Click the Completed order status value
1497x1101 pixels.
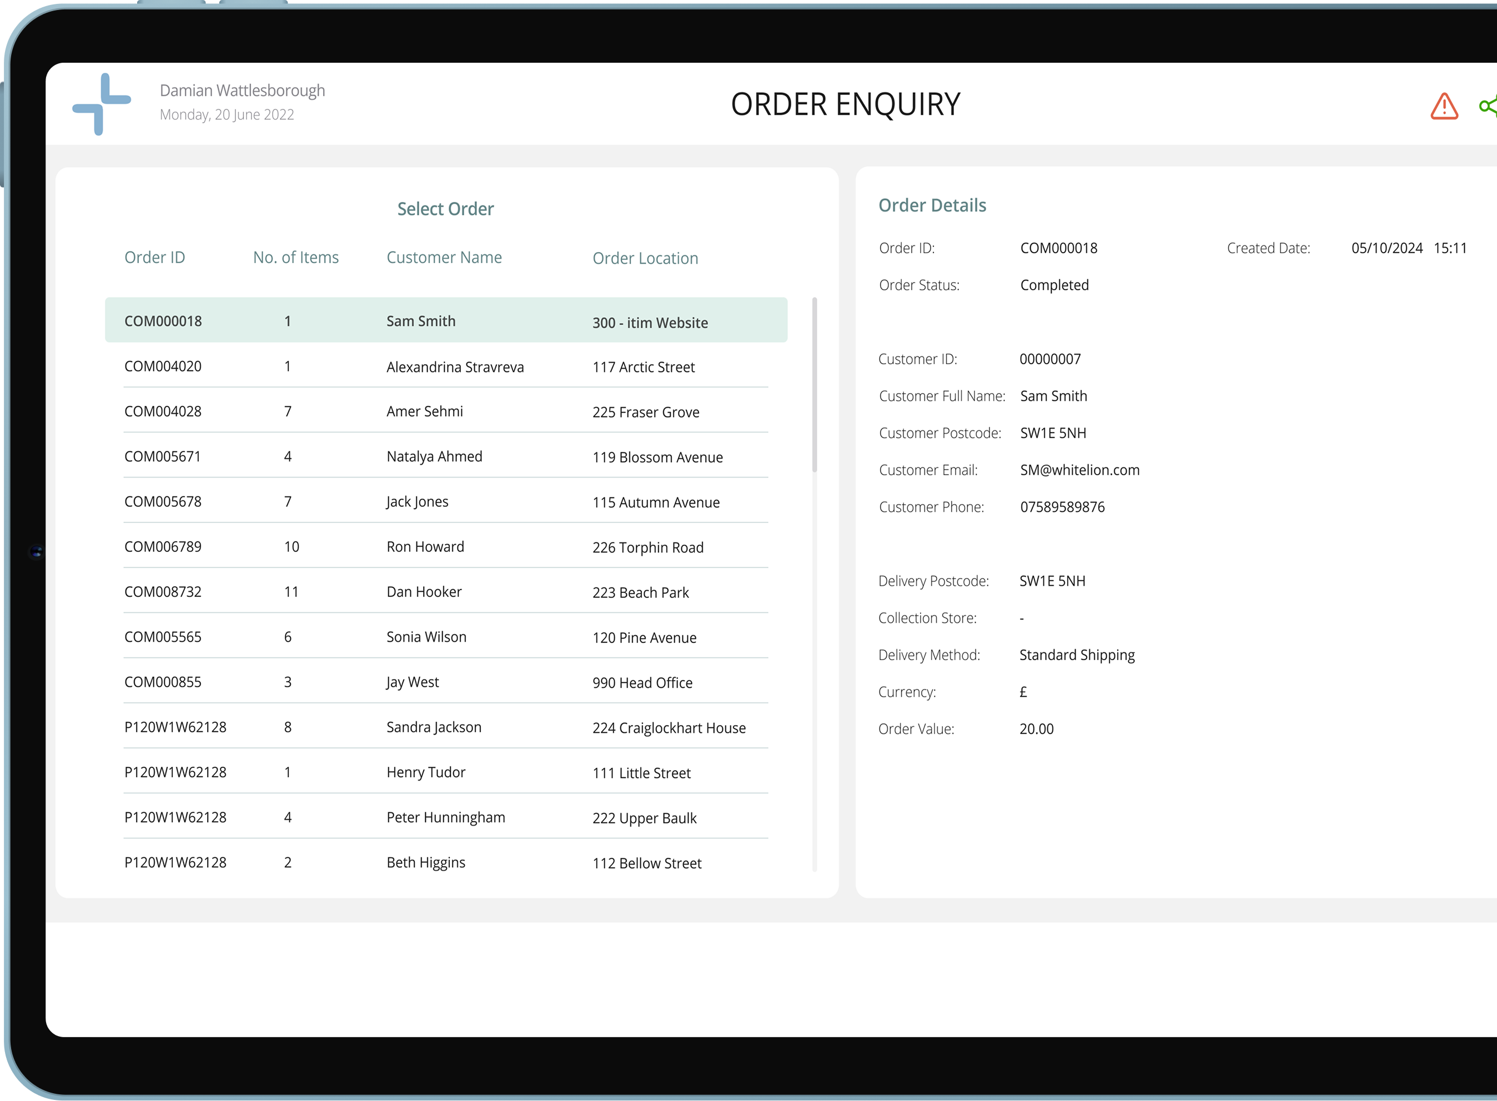1054,285
